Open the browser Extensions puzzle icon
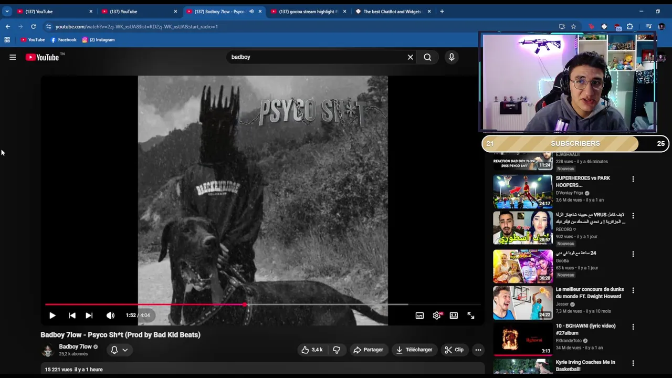The height and width of the screenshot is (378, 672). pyautogui.click(x=630, y=26)
